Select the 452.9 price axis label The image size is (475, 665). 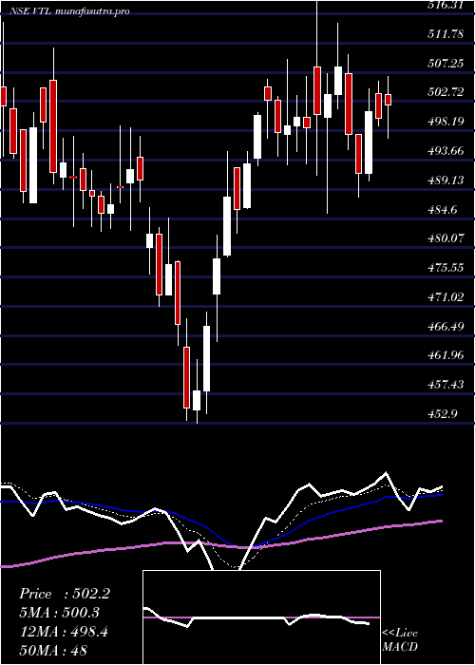[442, 414]
